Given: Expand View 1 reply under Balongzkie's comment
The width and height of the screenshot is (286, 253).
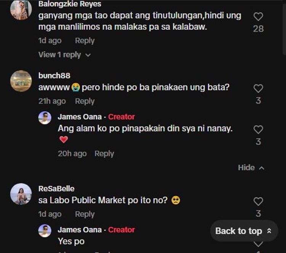Looking at the screenshot, I should (64, 55).
